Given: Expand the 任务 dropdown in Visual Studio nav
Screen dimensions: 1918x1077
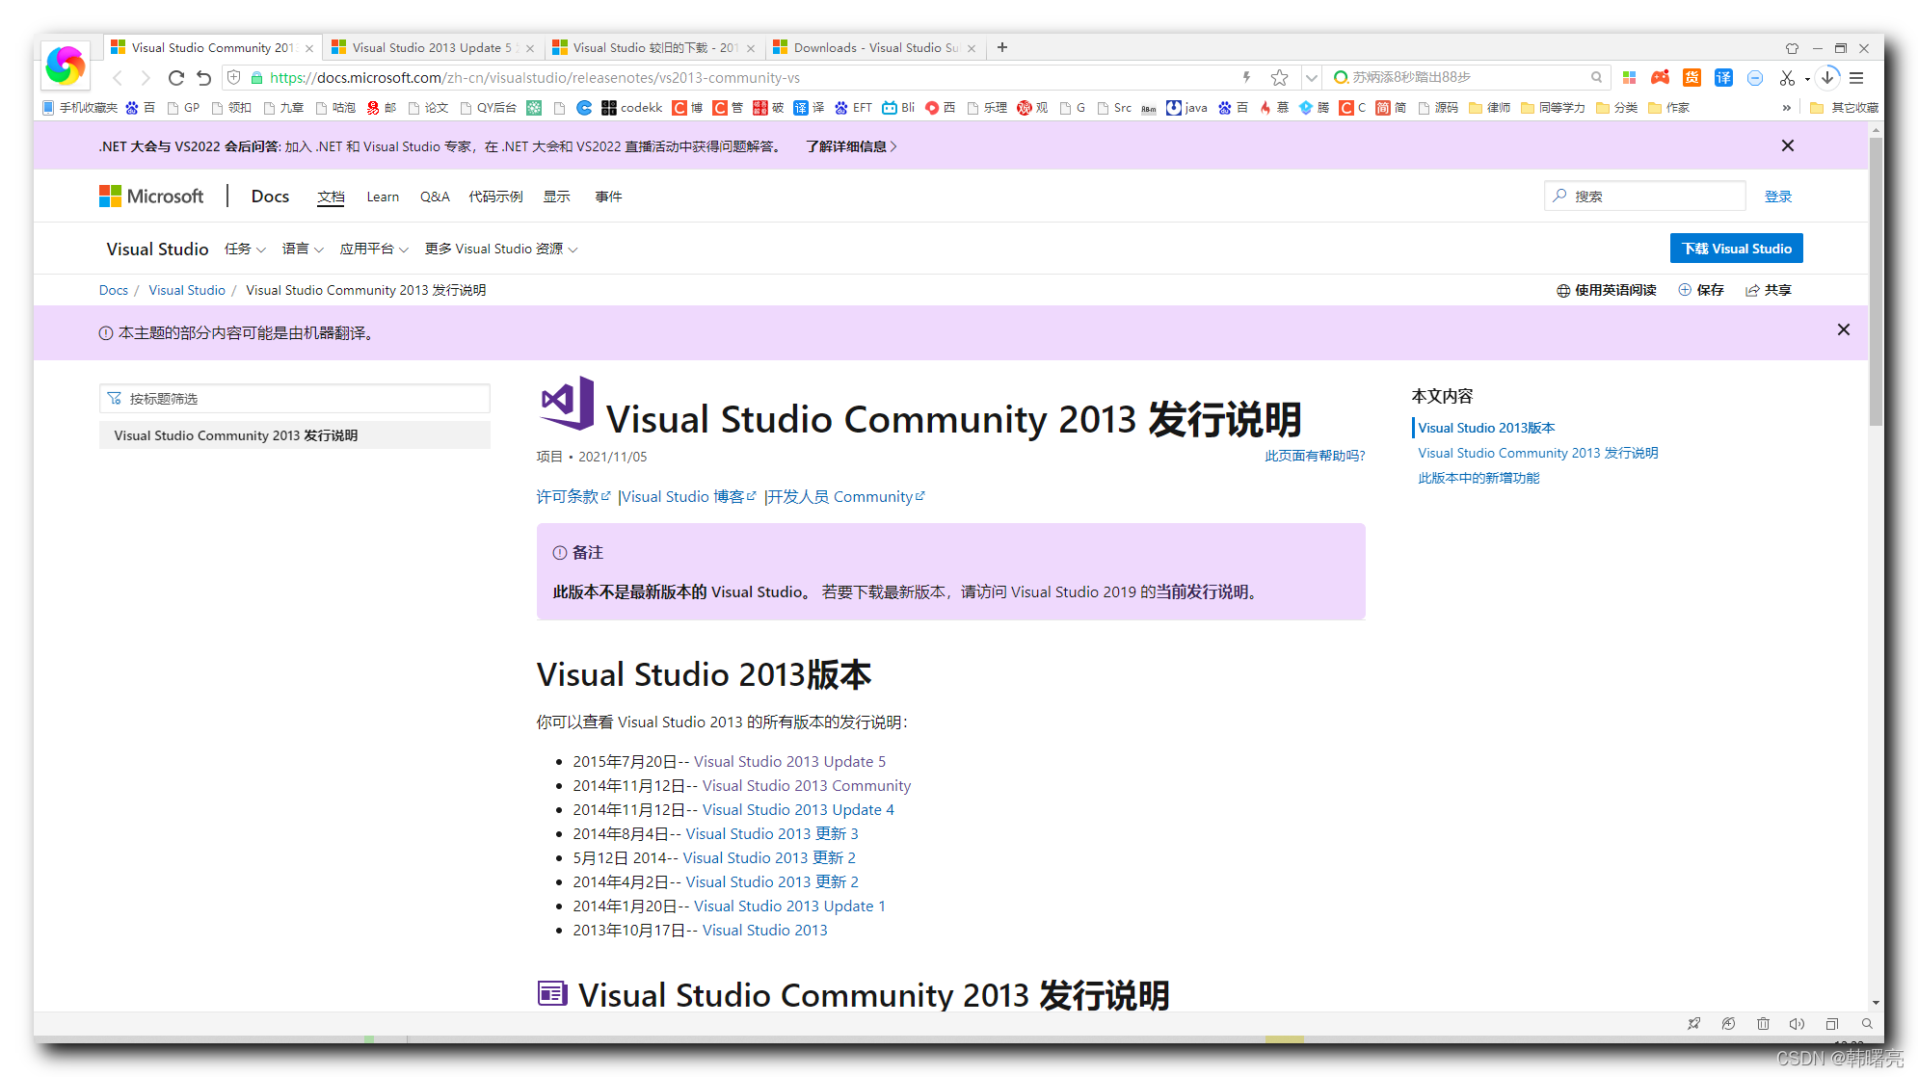Looking at the screenshot, I should pyautogui.click(x=245, y=249).
